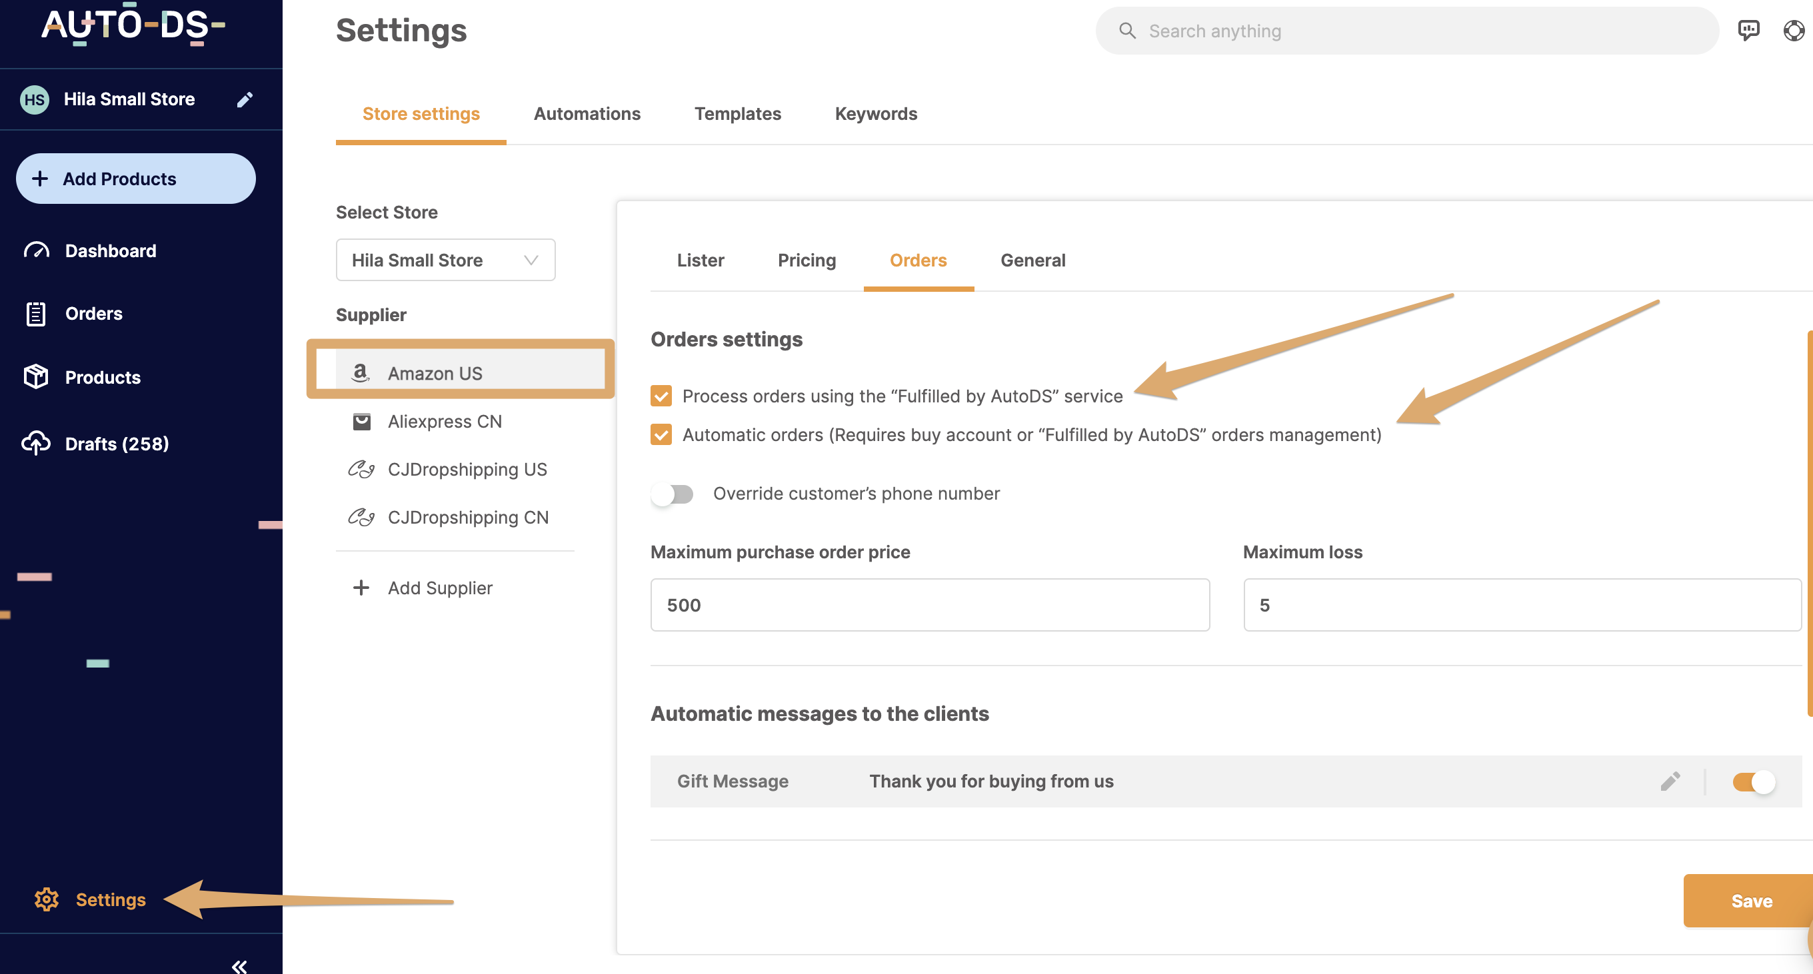Click the CJDropshipping CN logo icon

pos(361,517)
